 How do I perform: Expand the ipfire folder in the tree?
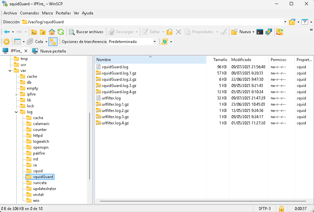click(x=16, y=94)
